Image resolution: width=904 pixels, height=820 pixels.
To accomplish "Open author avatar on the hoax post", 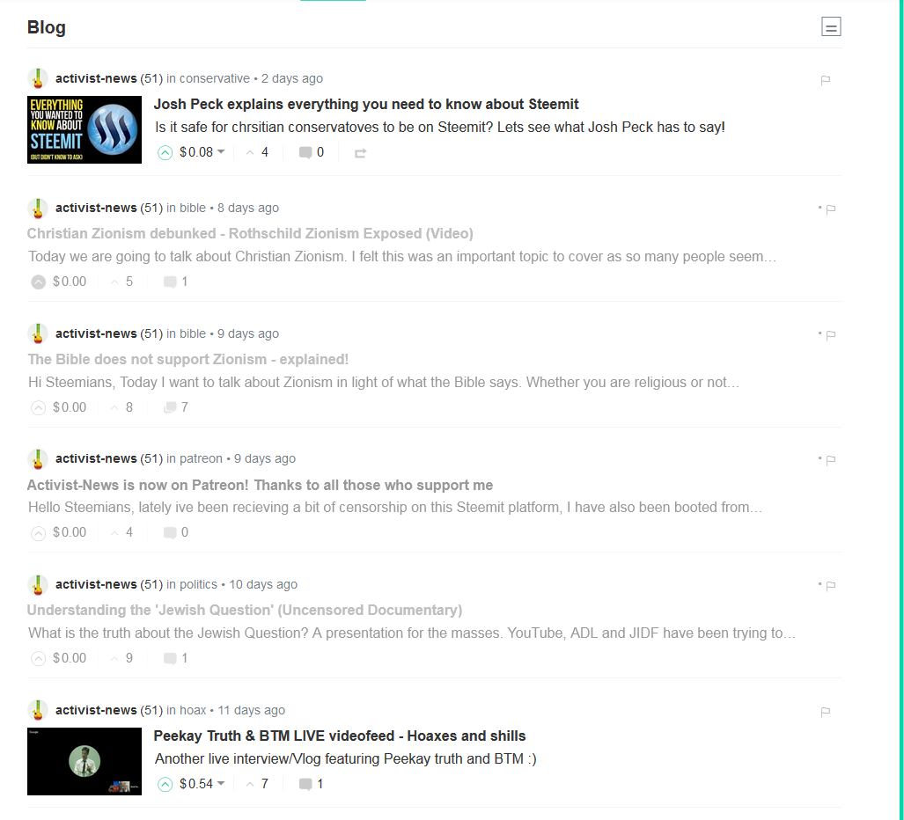I will coord(38,710).
